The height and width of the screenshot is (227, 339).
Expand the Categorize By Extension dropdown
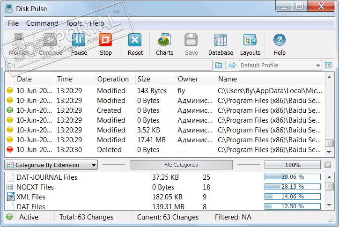click(x=51, y=165)
